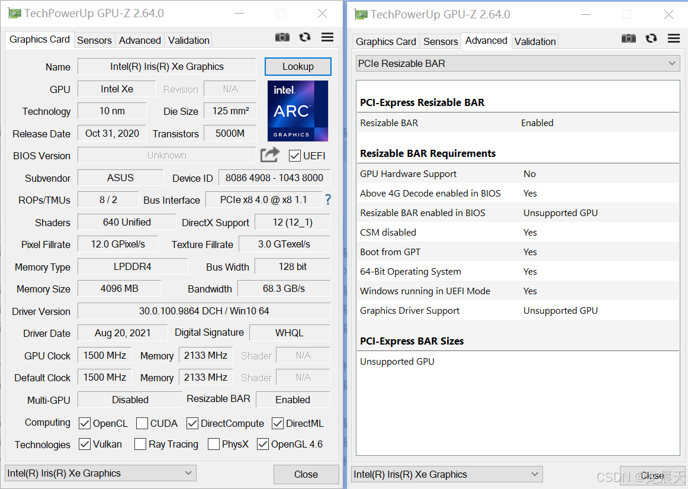Click the refresh icon in right Advanced window
Image resolution: width=688 pixels, height=489 pixels.
(651, 38)
